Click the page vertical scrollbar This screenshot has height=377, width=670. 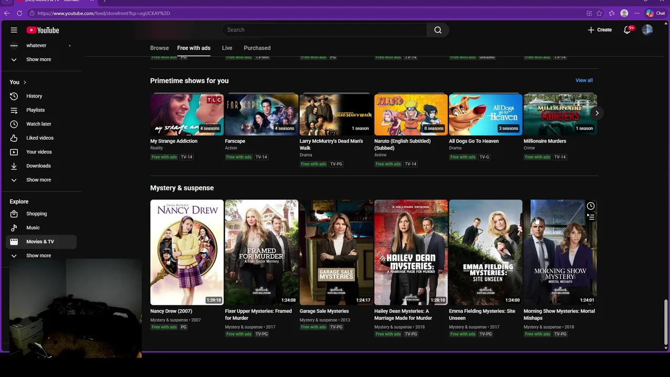pos(666,323)
